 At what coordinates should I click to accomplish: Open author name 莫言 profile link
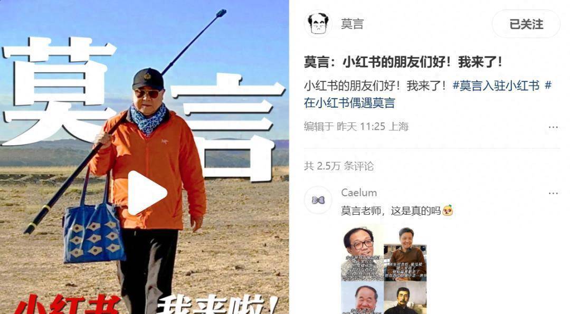coord(352,24)
